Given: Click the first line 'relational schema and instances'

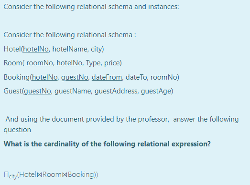Looking at the screenshot, I should point(91,7).
